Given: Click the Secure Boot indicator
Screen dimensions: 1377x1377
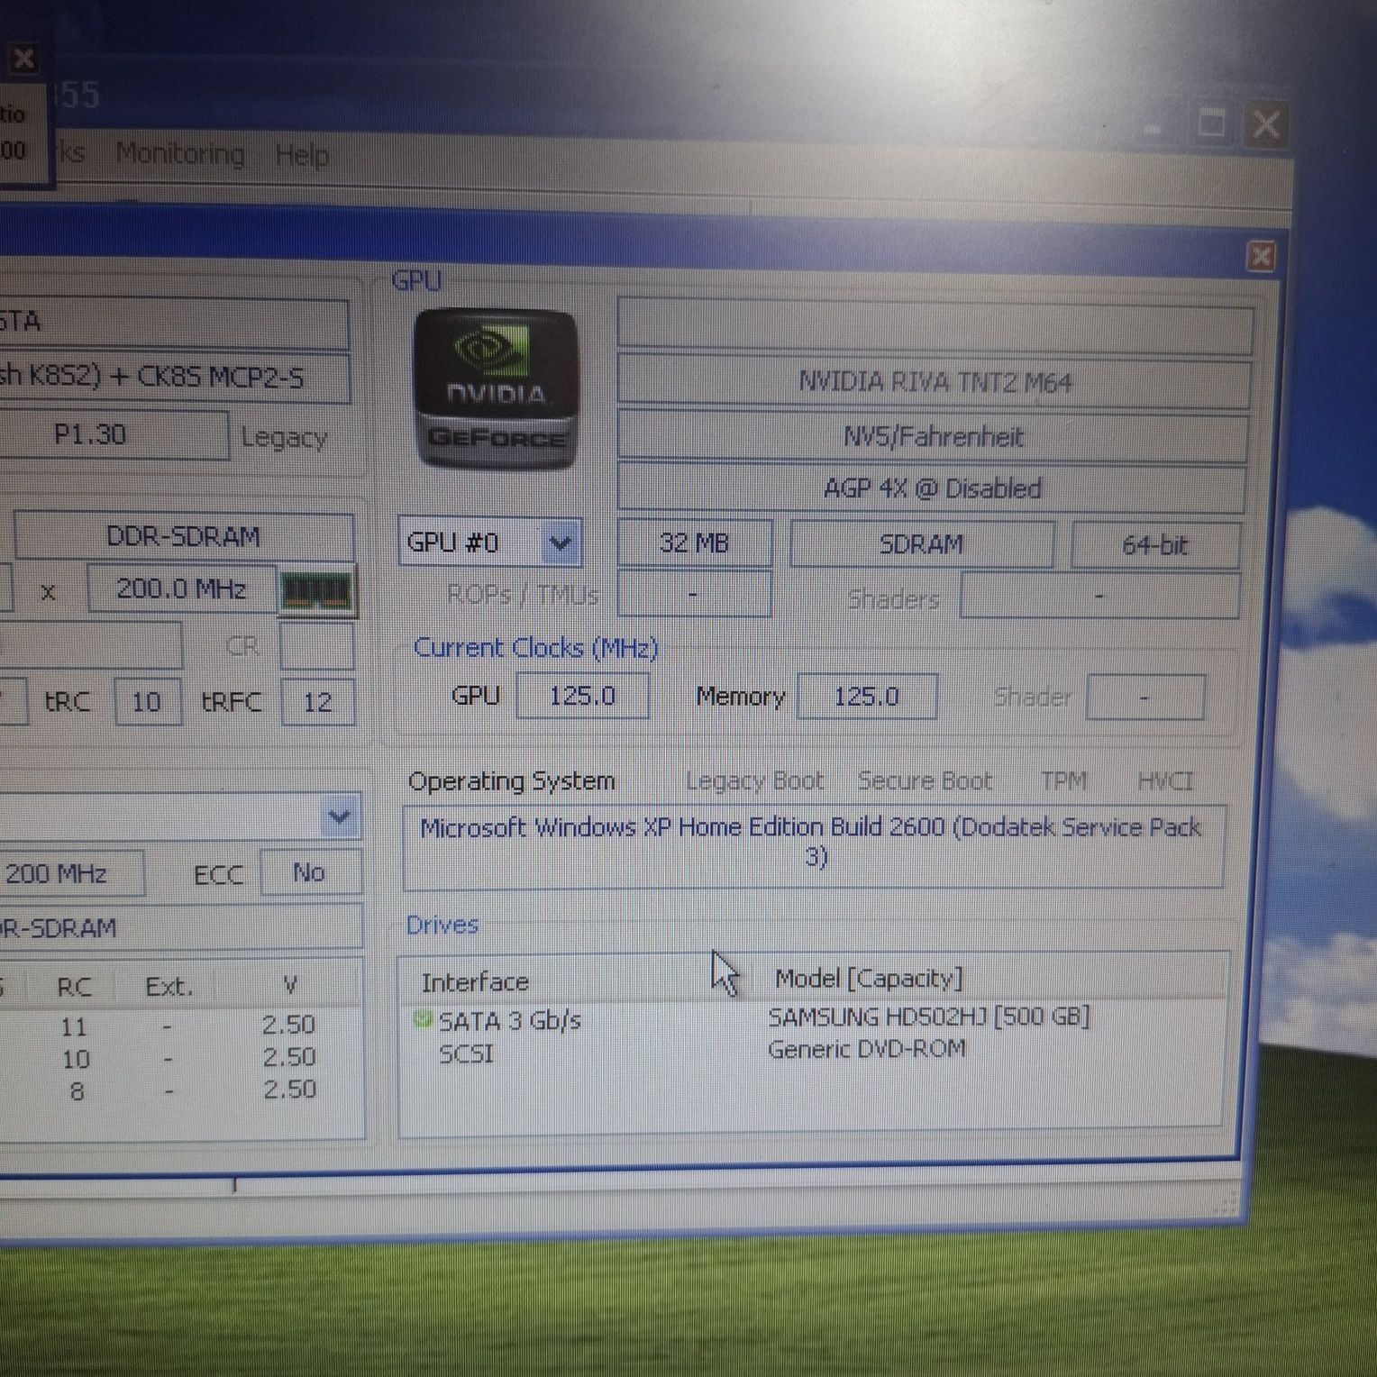Looking at the screenshot, I should [x=925, y=780].
